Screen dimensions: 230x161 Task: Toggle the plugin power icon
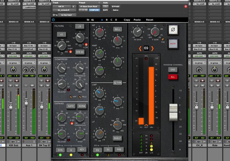coord(53,20)
